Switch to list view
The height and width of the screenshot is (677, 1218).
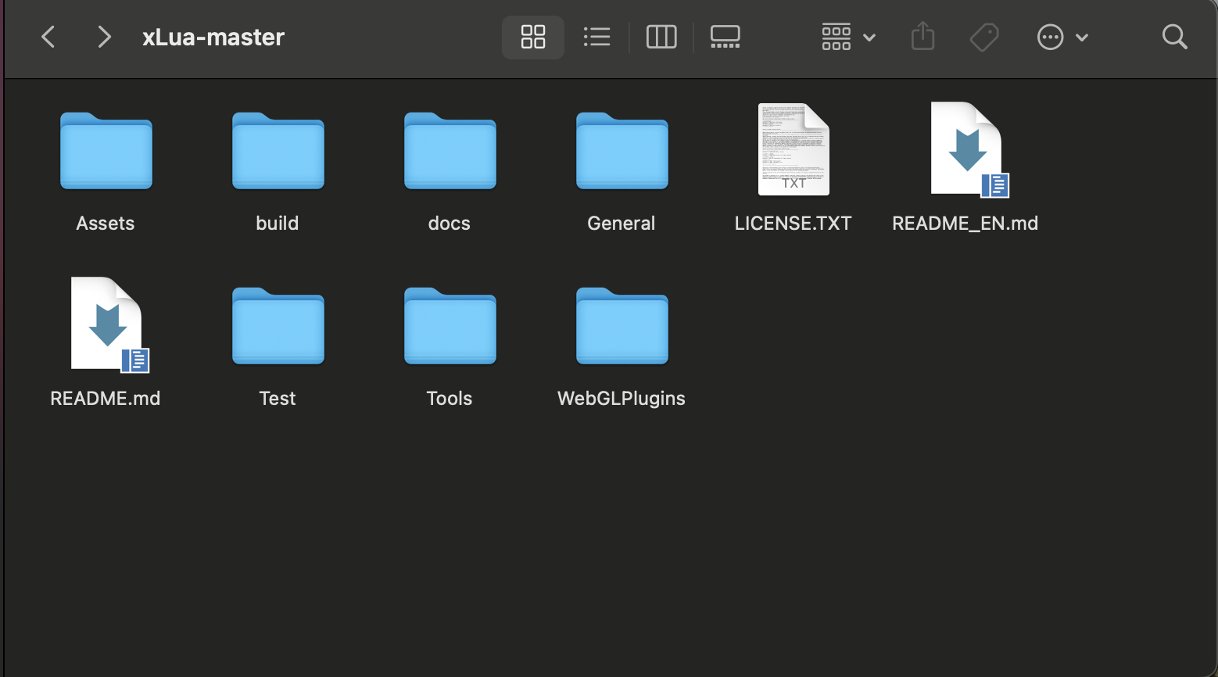[597, 37]
